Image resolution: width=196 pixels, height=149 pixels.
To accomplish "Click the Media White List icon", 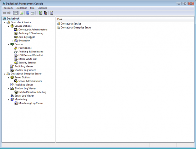I will coord(16,59).
